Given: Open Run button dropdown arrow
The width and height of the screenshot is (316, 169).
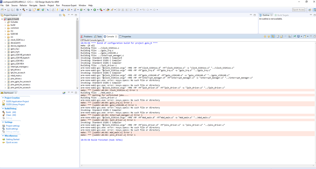Looking at the screenshot, I should click(98, 10).
